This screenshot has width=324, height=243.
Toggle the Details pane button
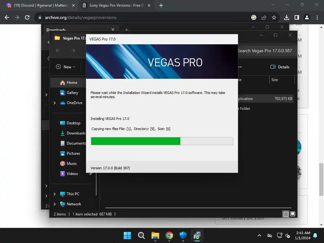pos(280,67)
